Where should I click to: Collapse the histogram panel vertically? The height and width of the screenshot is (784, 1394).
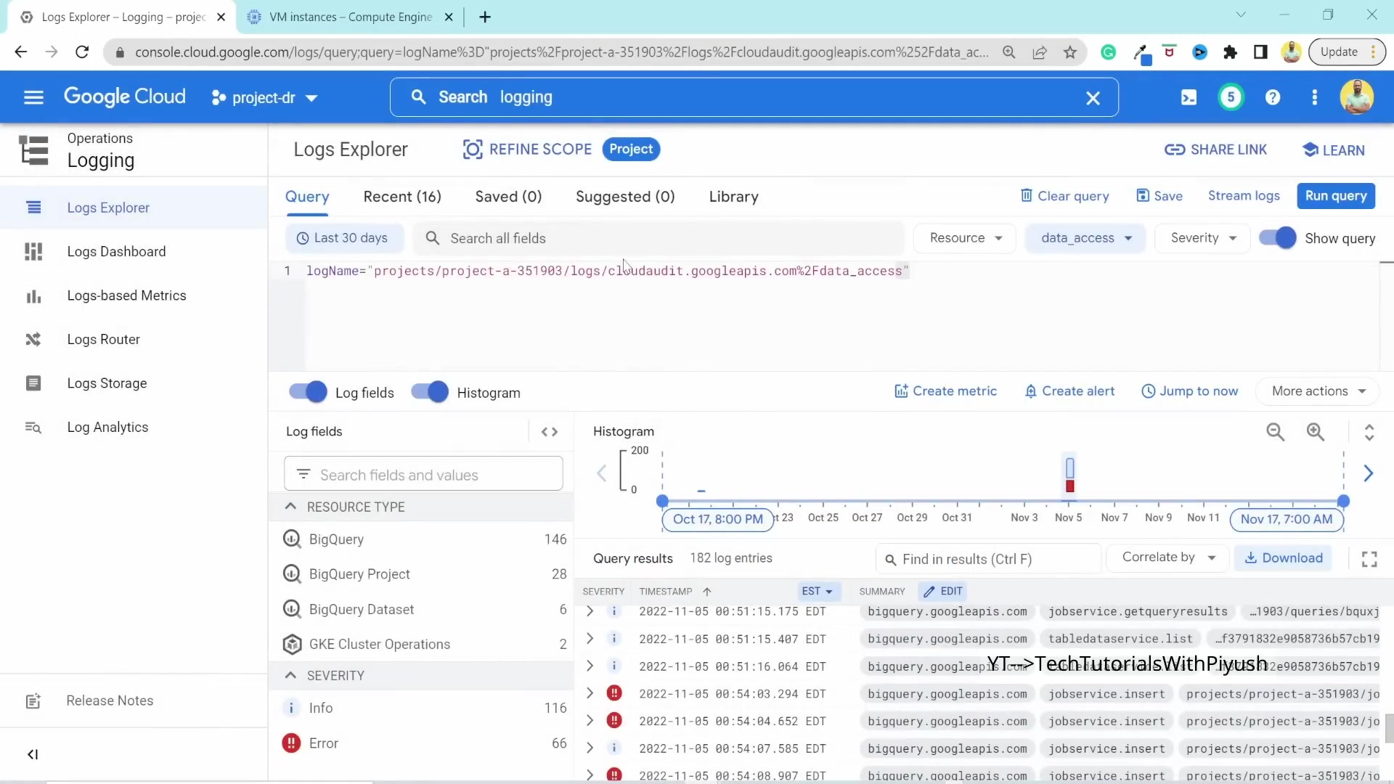1369,432
